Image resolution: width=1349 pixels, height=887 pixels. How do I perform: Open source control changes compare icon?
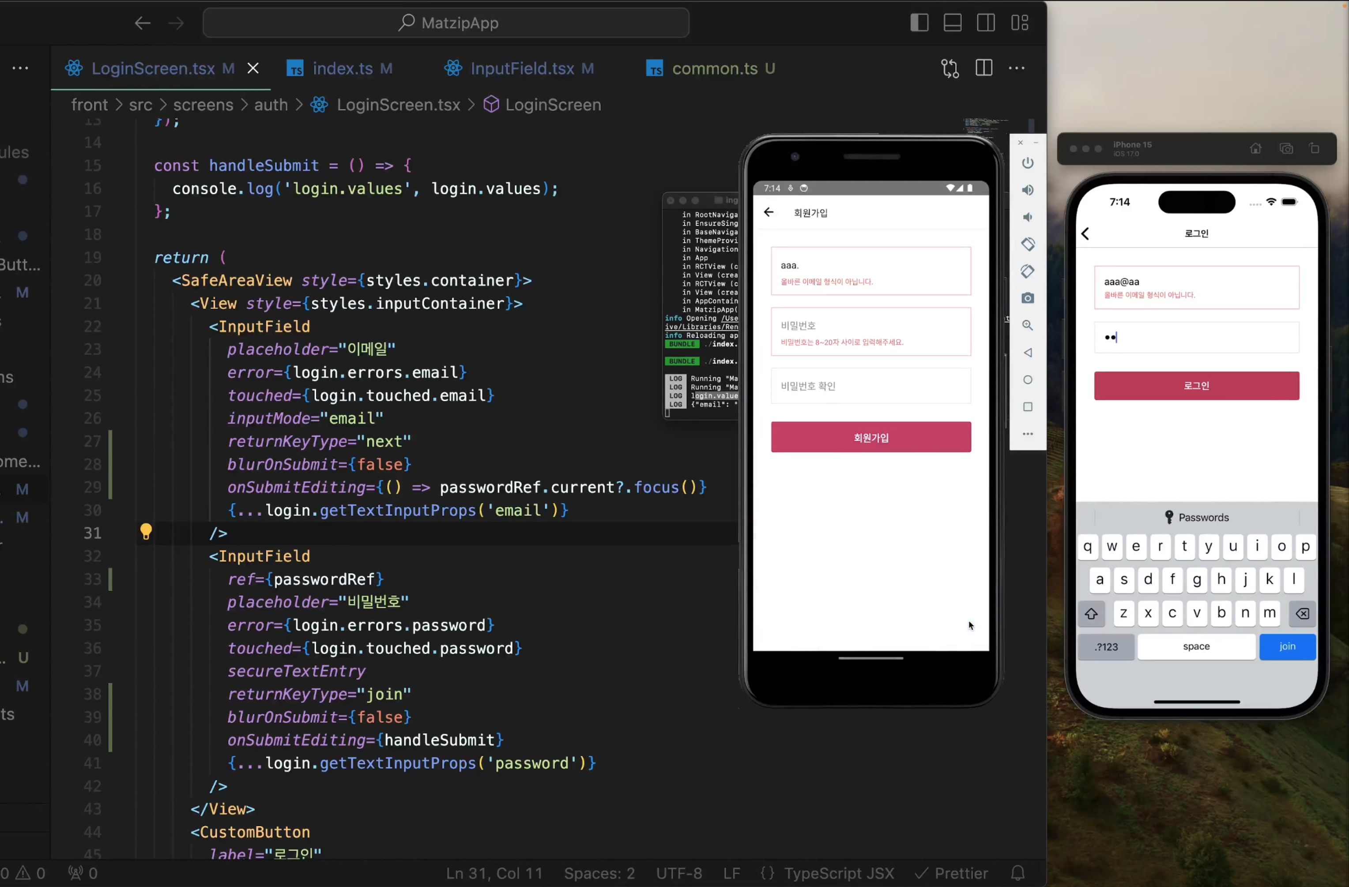950,68
